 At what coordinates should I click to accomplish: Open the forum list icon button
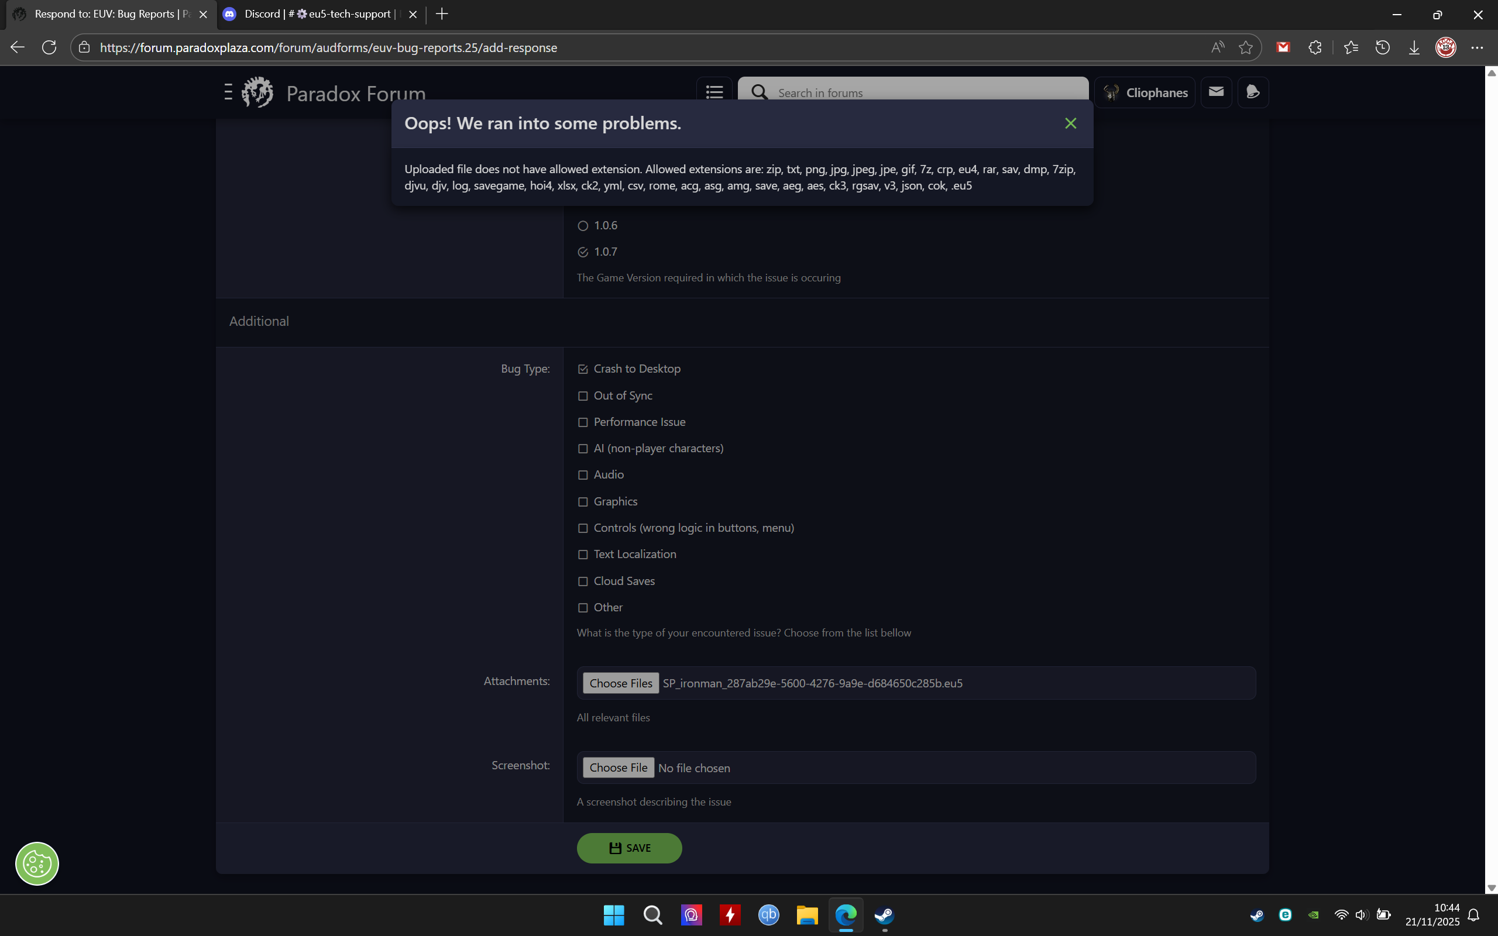pyautogui.click(x=714, y=92)
